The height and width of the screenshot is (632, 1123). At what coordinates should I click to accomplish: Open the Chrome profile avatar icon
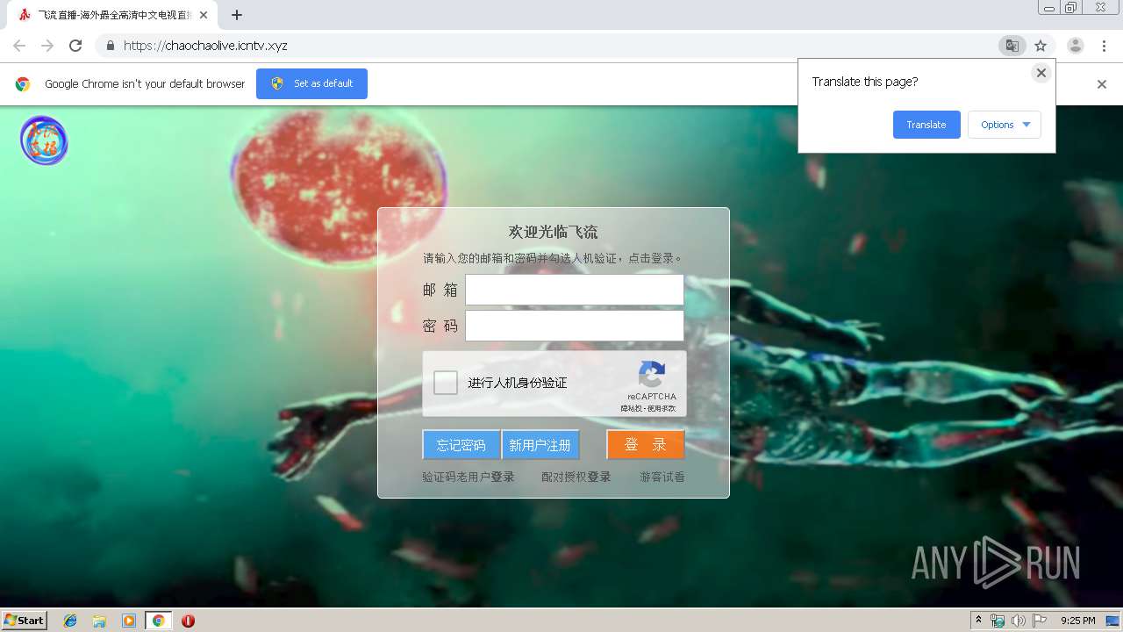click(x=1076, y=46)
